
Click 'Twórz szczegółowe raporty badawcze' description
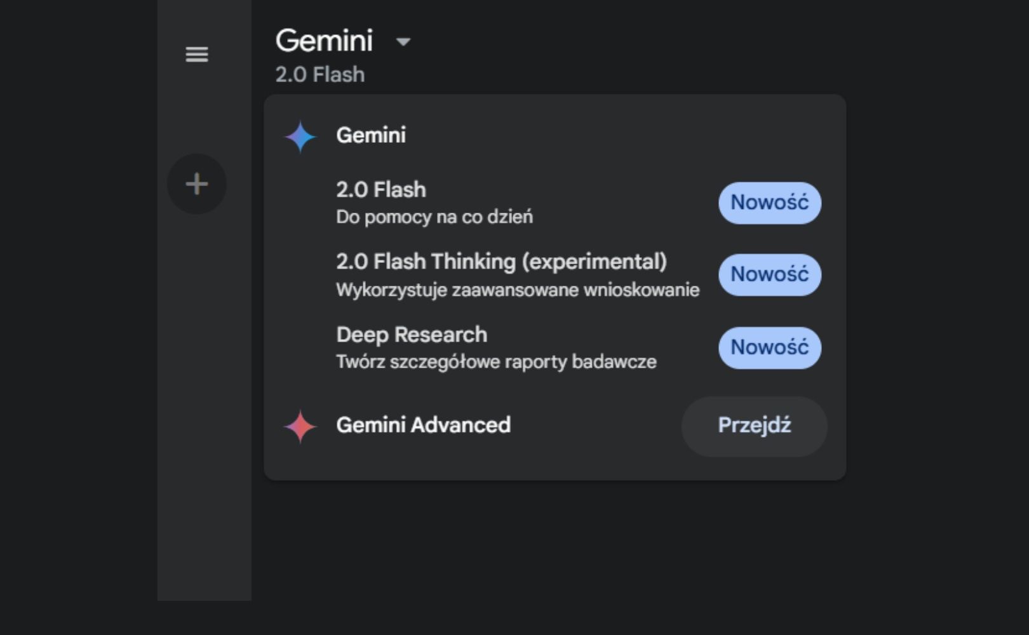click(x=496, y=362)
